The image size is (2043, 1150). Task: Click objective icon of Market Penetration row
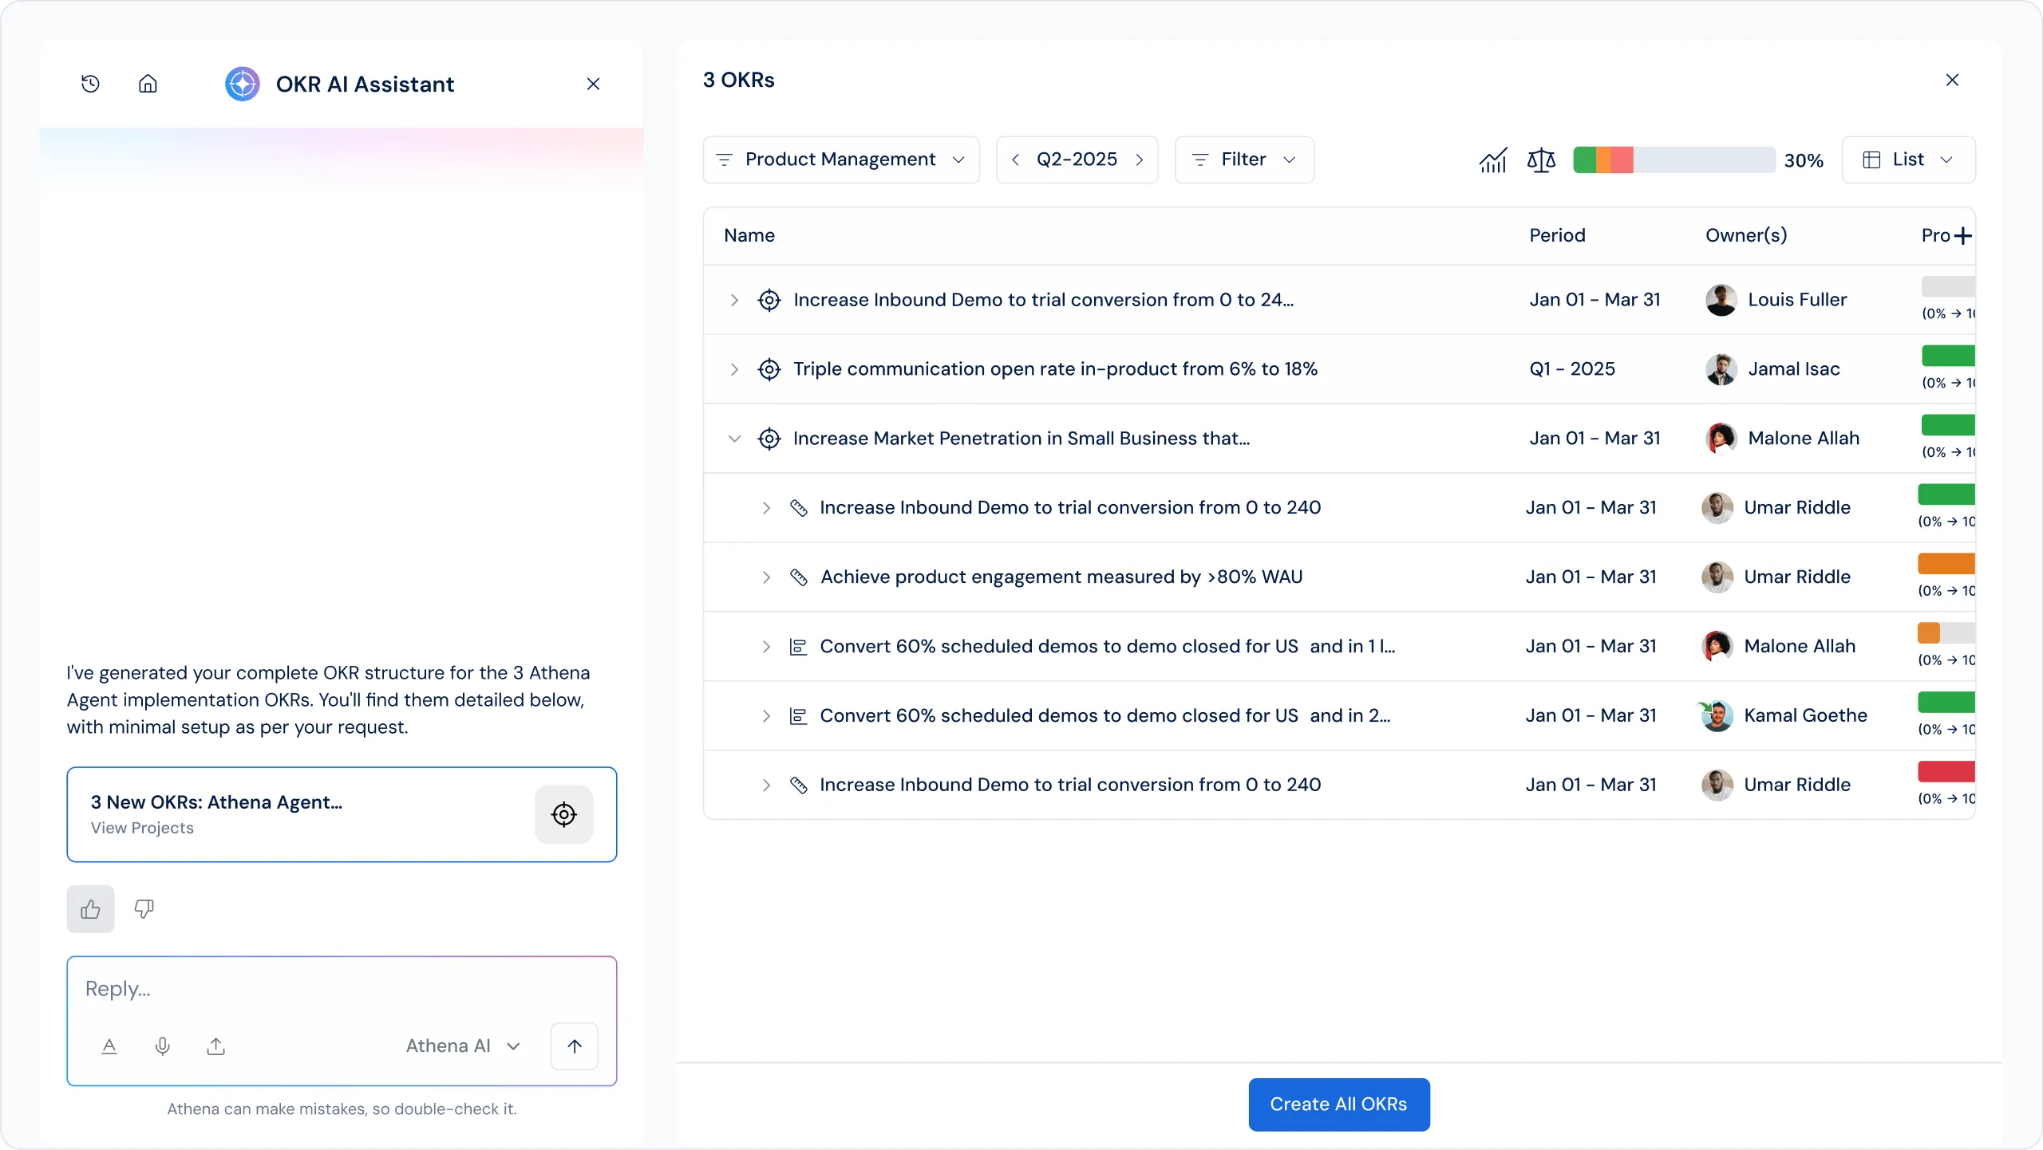769,439
